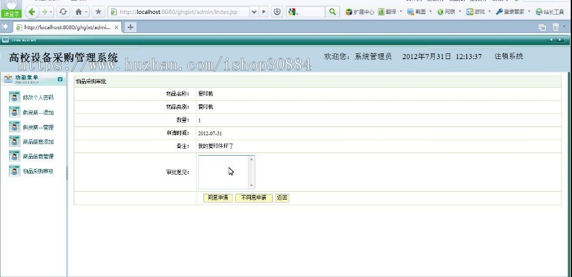Image resolution: width=572 pixels, height=277 pixels.
Task: Click the 网银 online banking toolbar button
Action: click(446, 11)
